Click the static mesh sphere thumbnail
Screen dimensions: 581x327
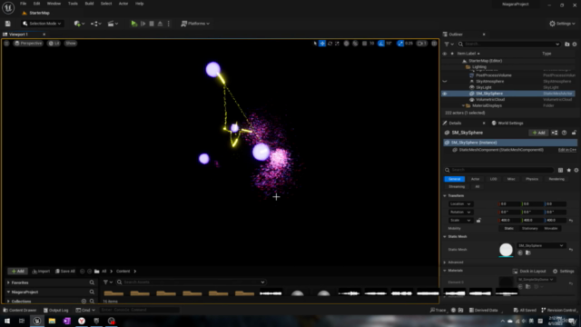click(506, 250)
